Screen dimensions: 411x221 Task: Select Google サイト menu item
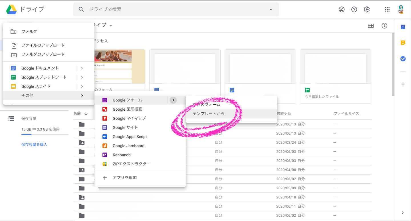(x=140, y=127)
